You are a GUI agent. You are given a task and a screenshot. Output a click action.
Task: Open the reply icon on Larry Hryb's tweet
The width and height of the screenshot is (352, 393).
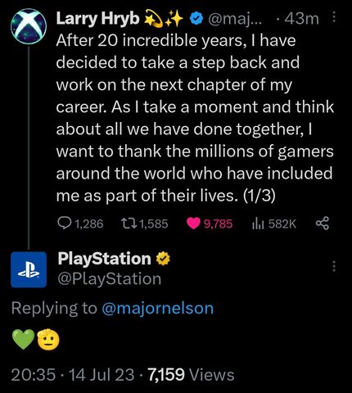[x=64, y=224]
